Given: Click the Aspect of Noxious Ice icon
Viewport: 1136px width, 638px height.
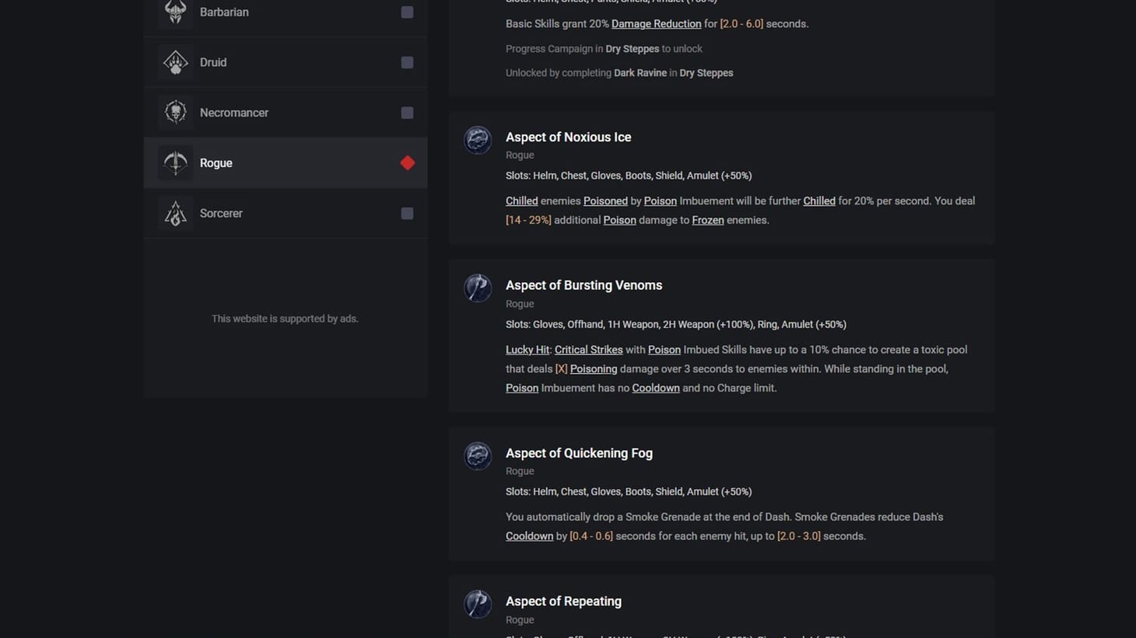Looking at the screenshot, I should pyautogui.click(x=478, y=140).
